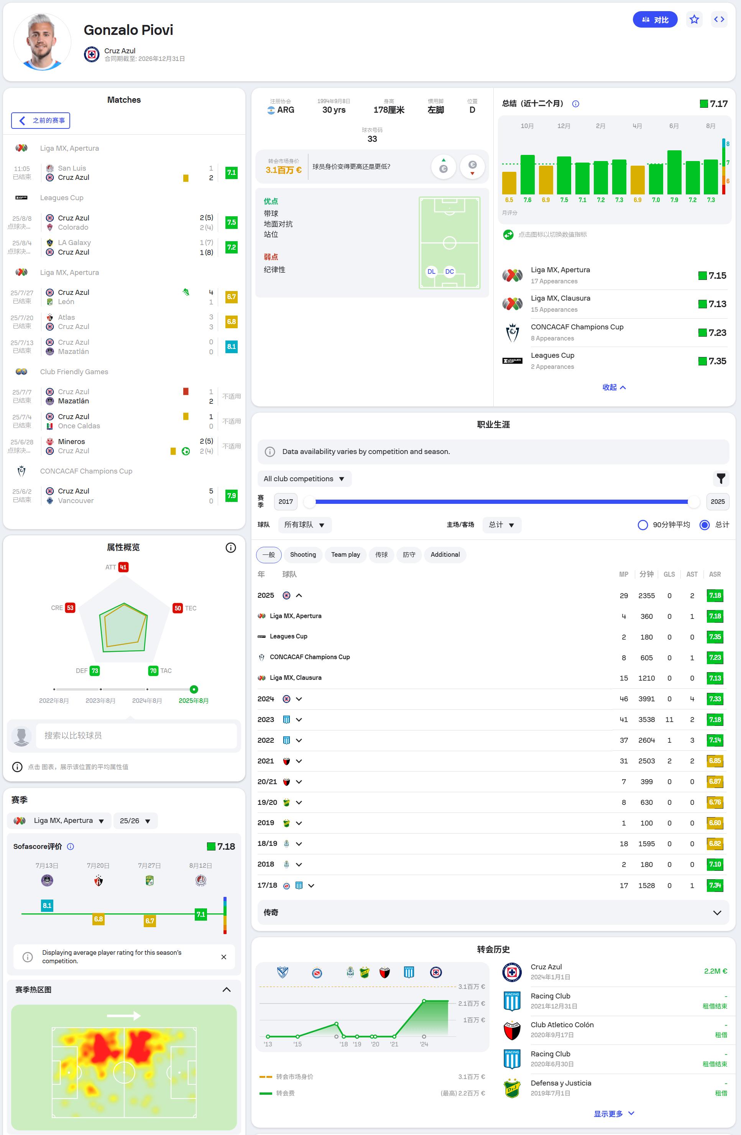Open 所有球队 team dropdown
The width and height of the screenshot is (741, 1135).
(305, 525)
